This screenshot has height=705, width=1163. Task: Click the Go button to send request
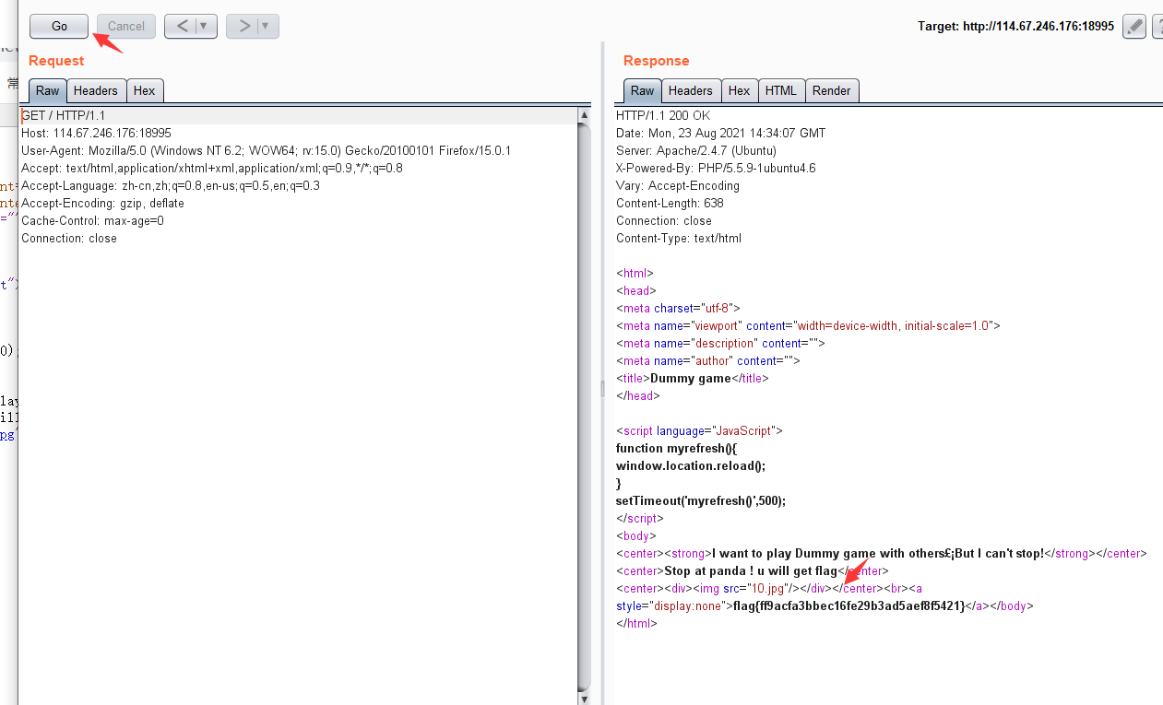click(x=59, y=26)
